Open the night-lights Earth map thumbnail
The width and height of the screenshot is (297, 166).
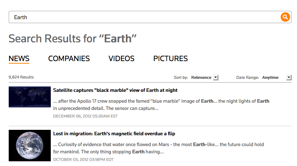click(29, 97)
